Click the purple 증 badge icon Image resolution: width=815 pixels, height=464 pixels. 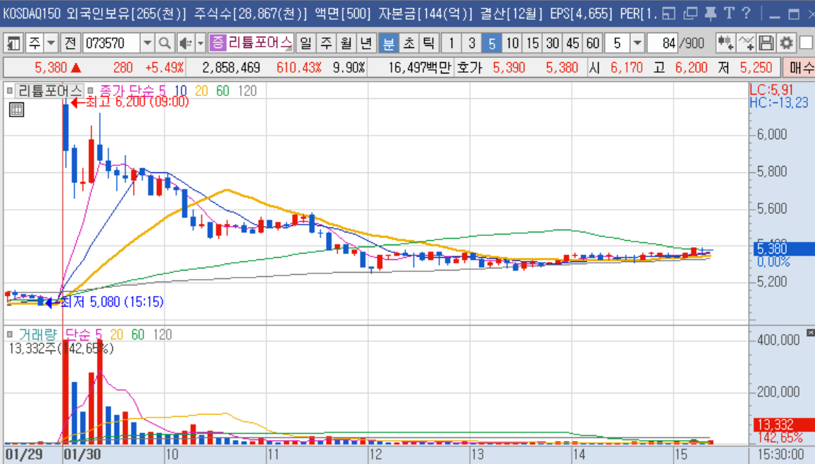(x=218, y=43)
